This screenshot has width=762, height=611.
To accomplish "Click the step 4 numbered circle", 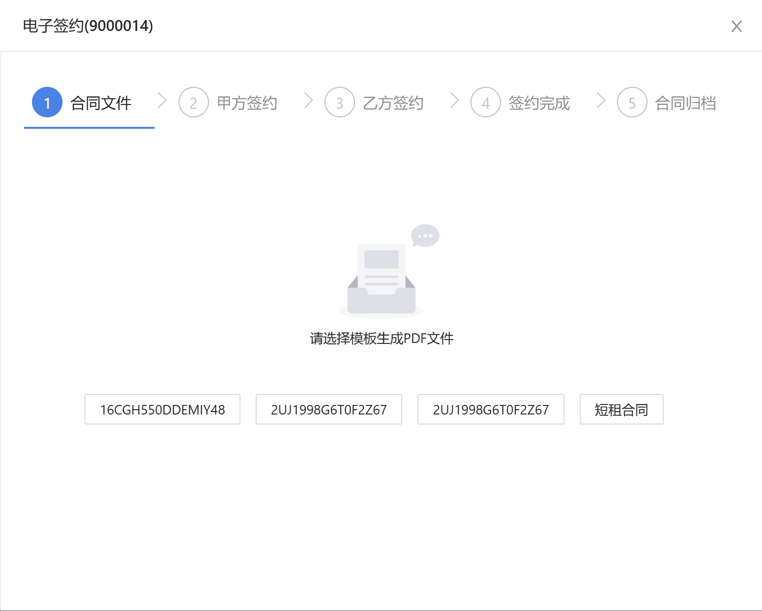I will tap(485, 103).
